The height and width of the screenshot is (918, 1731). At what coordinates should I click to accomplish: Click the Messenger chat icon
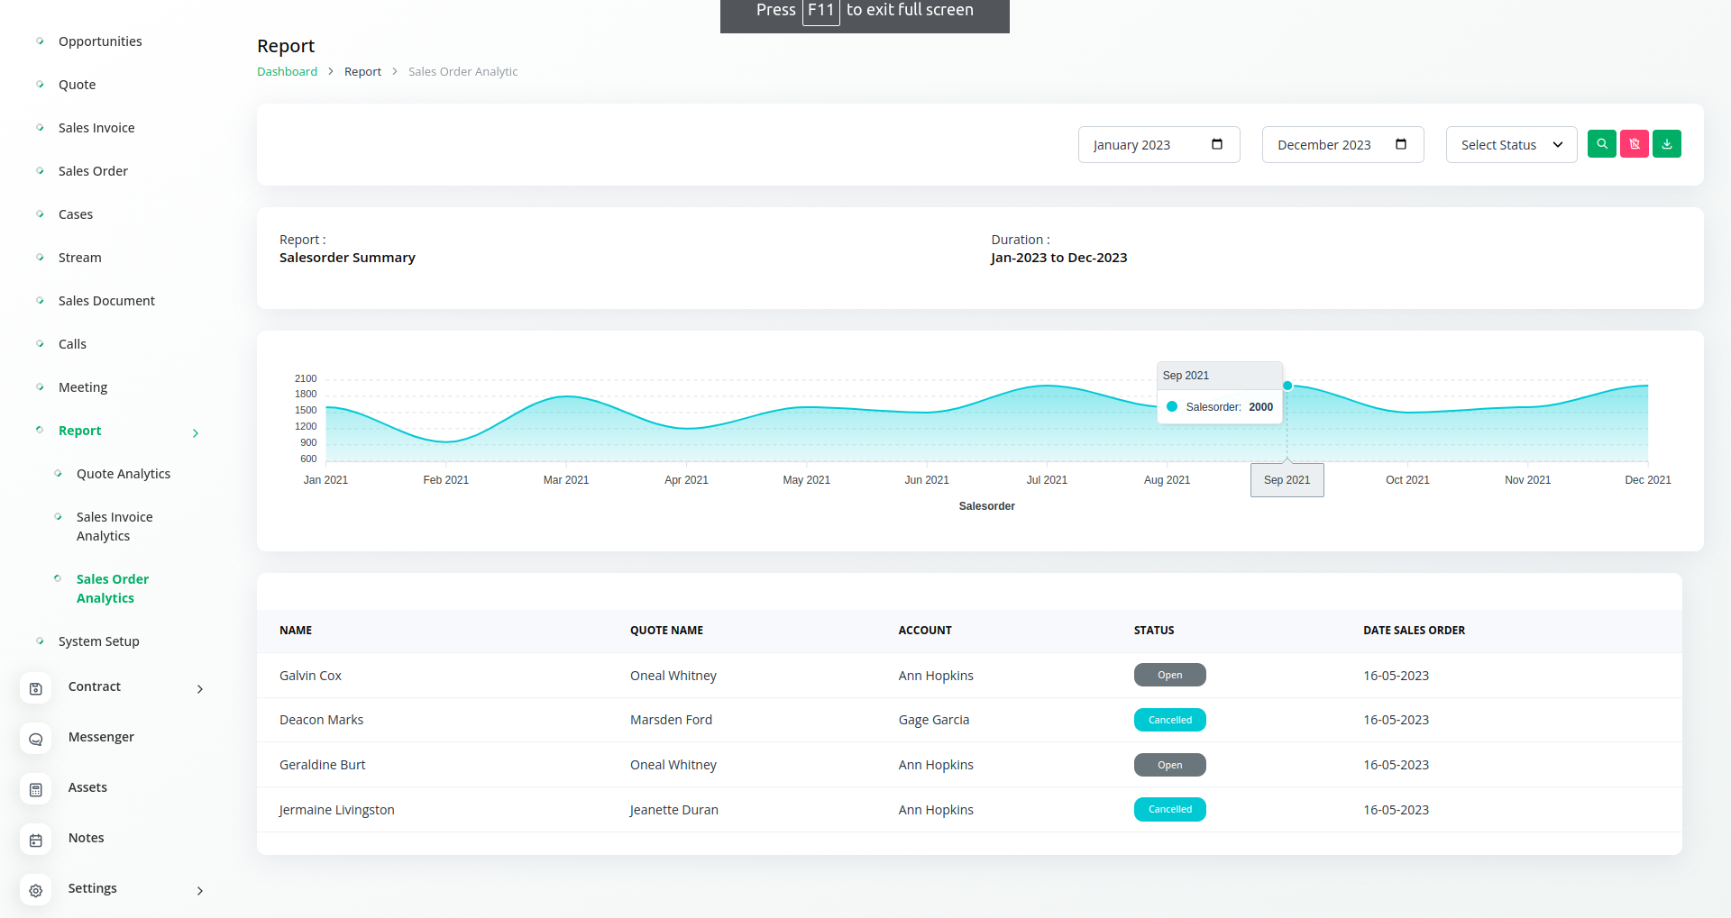tap(36, 740)
